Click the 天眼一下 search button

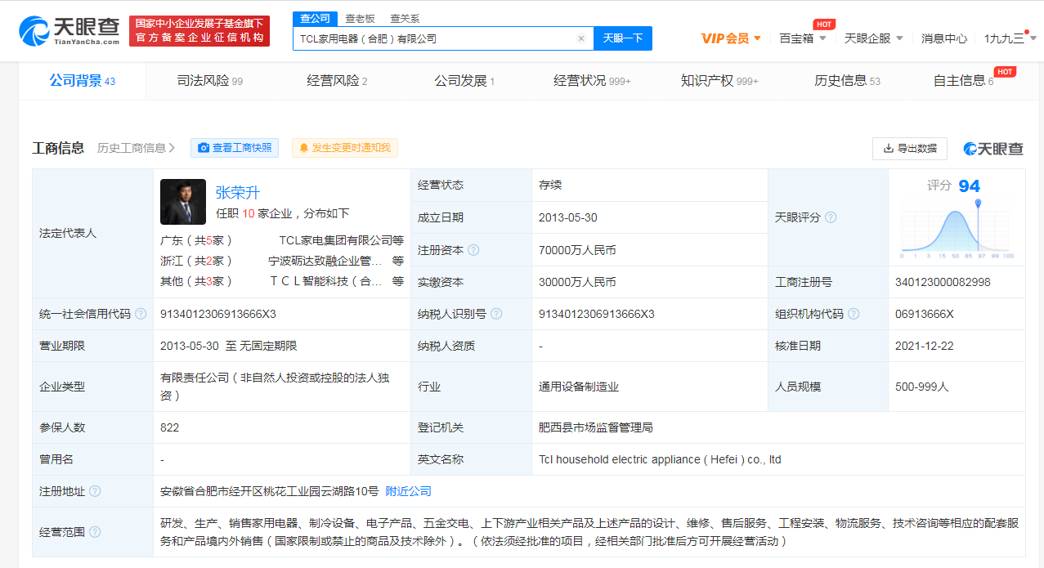623,38
